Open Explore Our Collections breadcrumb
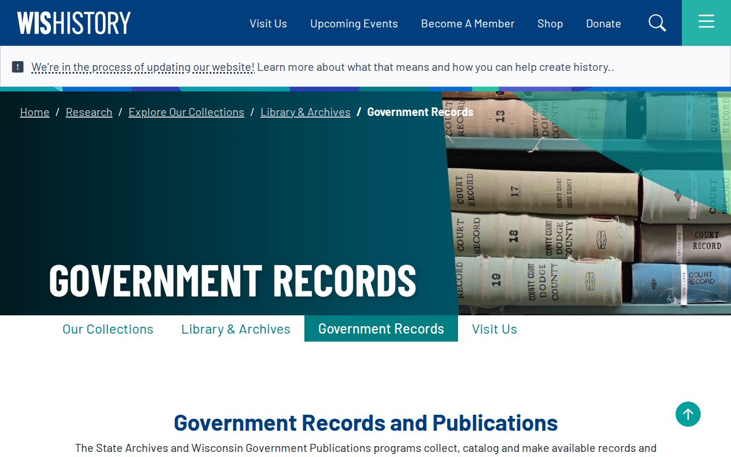 click(186, 112)
